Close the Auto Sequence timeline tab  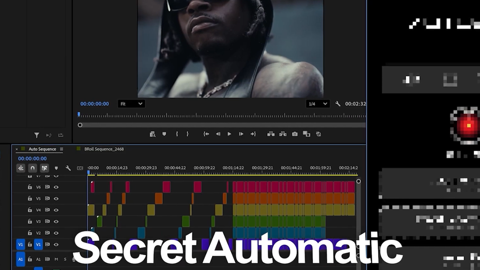(16, 149)
